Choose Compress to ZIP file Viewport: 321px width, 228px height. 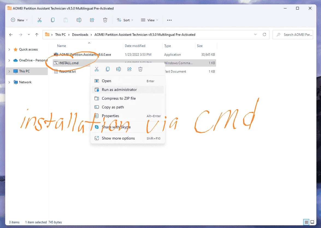click(x=128, y=99)
